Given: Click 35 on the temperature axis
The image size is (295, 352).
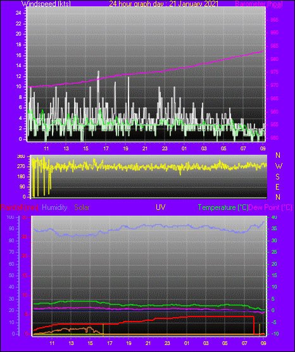Looking at the screenshot, I should 274,229.
